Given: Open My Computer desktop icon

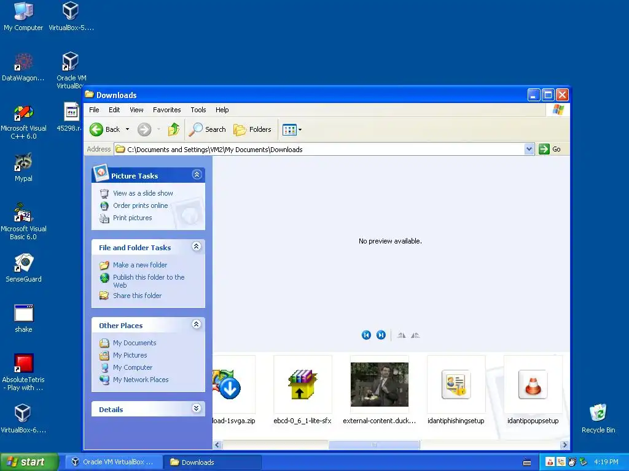Looking at the screenshot, I should [23, 16].
